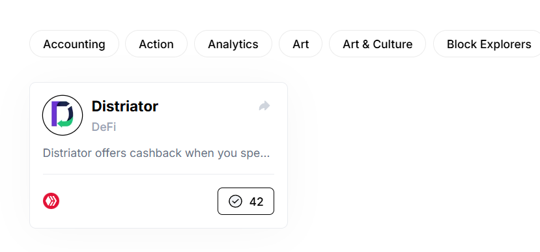The image size is (540, 252).
Task: Filter by the Action category
Action: (156, 44)
